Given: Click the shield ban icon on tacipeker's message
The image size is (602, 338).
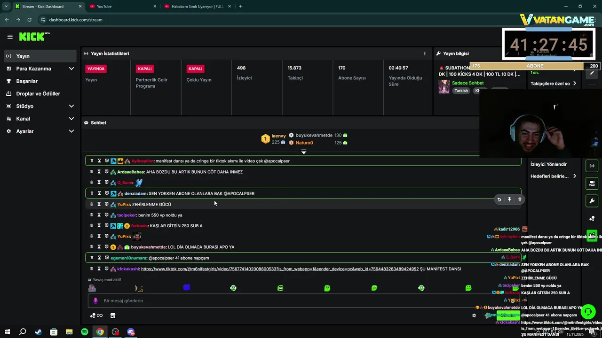Looking at the screenshot, I should 107,215.
